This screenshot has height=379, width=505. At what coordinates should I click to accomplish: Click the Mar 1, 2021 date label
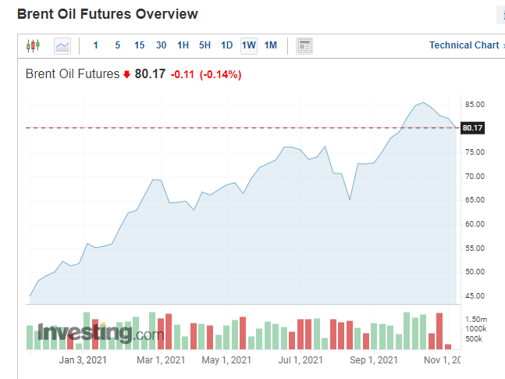161,360
